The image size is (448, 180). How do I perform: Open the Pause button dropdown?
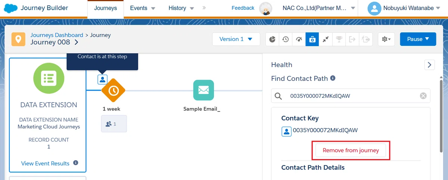point(418,39)
